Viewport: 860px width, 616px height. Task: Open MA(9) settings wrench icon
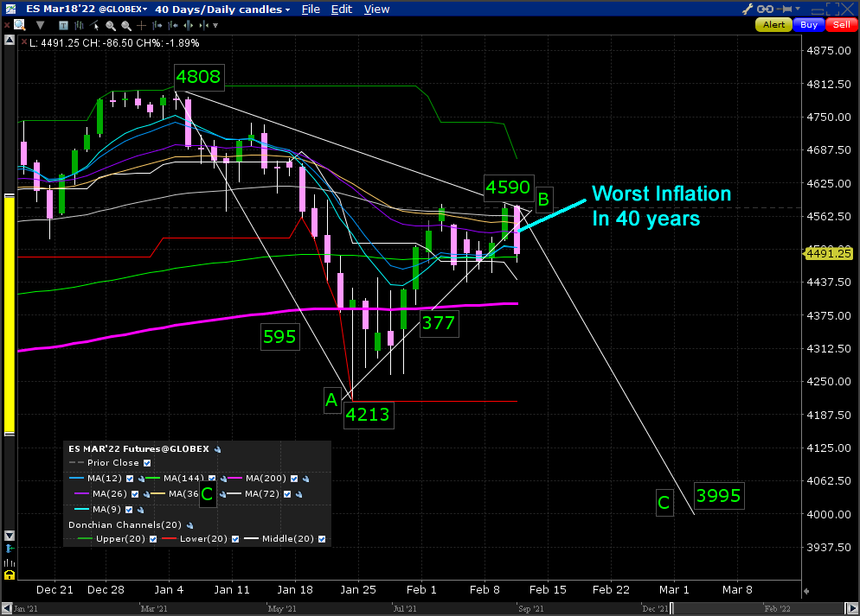[x=140, y=511]
